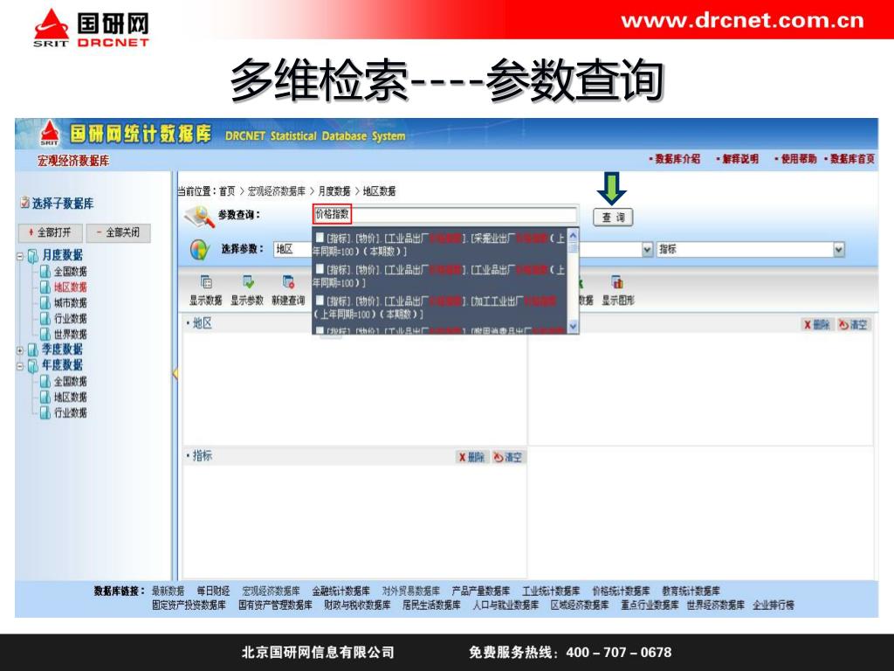The image size is (894, 671).
Task: Select 全国数据 under 年度数据
Action: (70, 381)
